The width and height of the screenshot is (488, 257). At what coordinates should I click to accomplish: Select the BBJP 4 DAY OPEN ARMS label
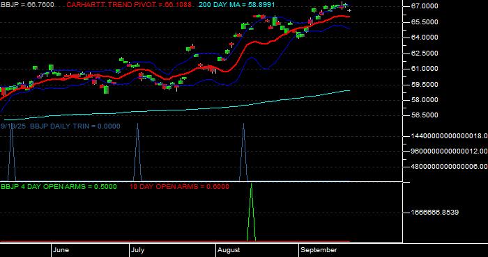59,187
